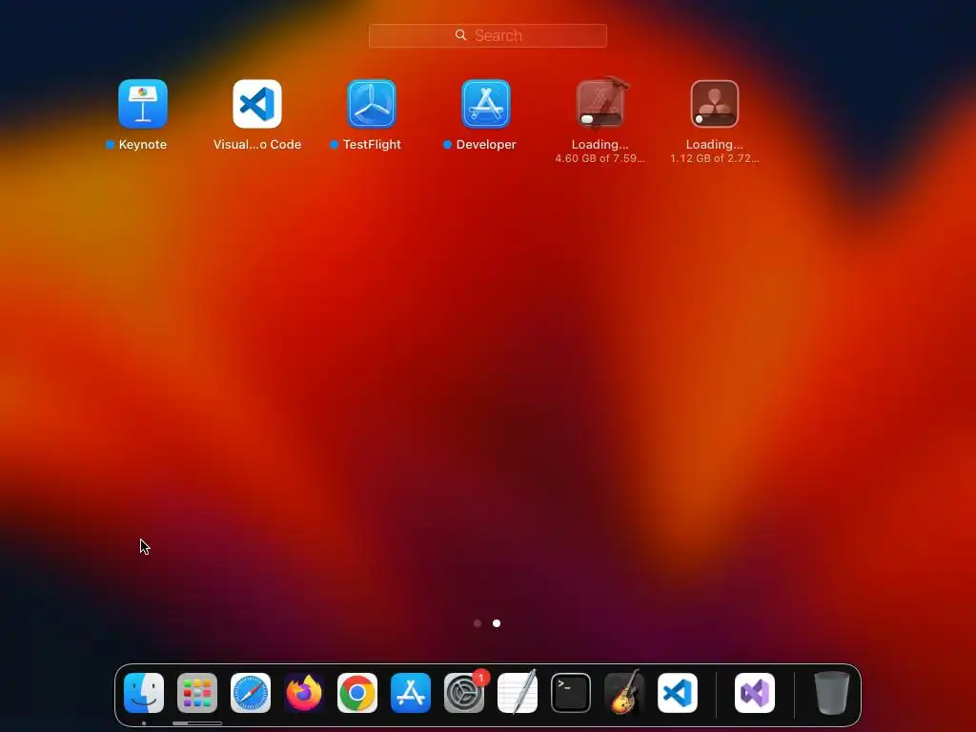976x732 pixels.
Task: Select the second Launchpad page dot
Action: pyautogui.click(x=497, y=623)
